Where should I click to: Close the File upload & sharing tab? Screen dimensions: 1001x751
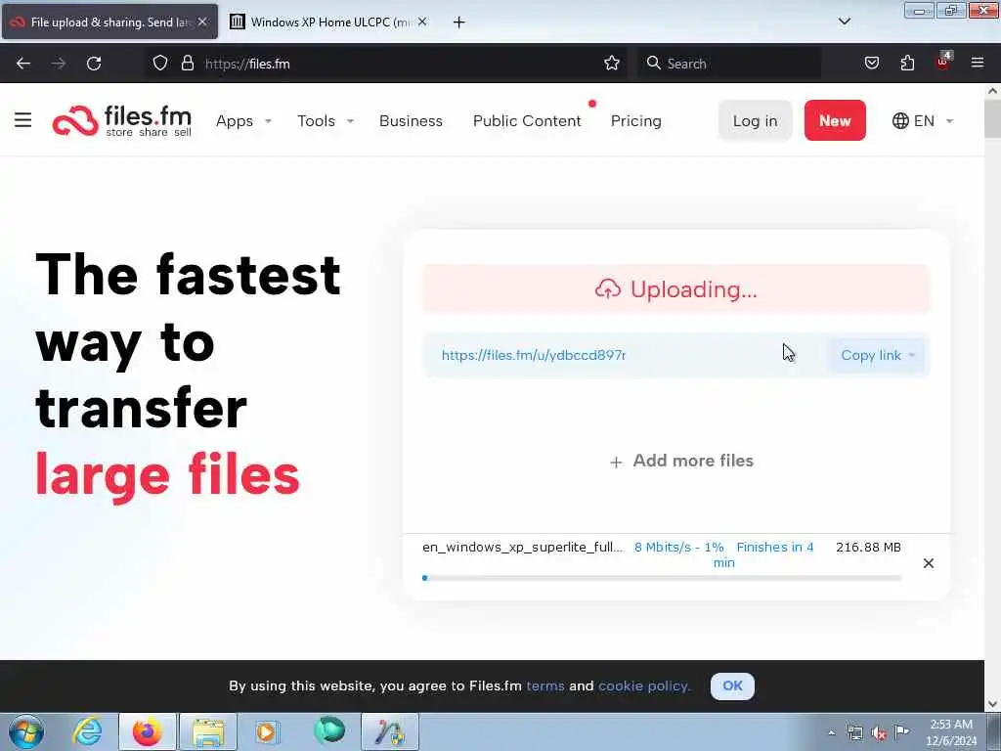202,22
